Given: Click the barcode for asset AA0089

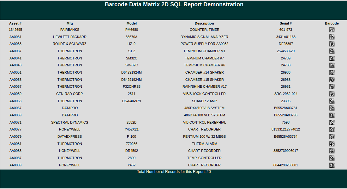Looking at the screenshot, I should coord(332,165).
